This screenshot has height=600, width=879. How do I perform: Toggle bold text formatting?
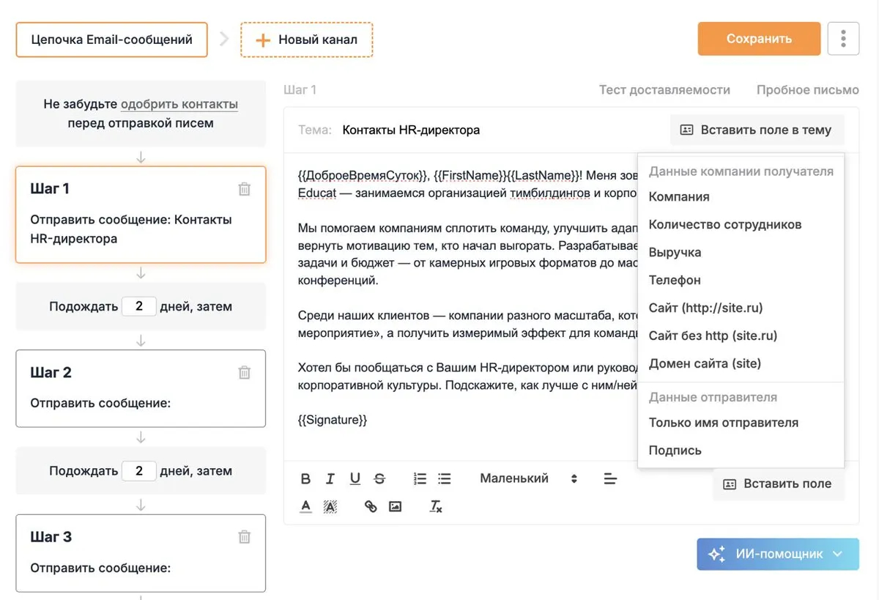pos(306,479)
